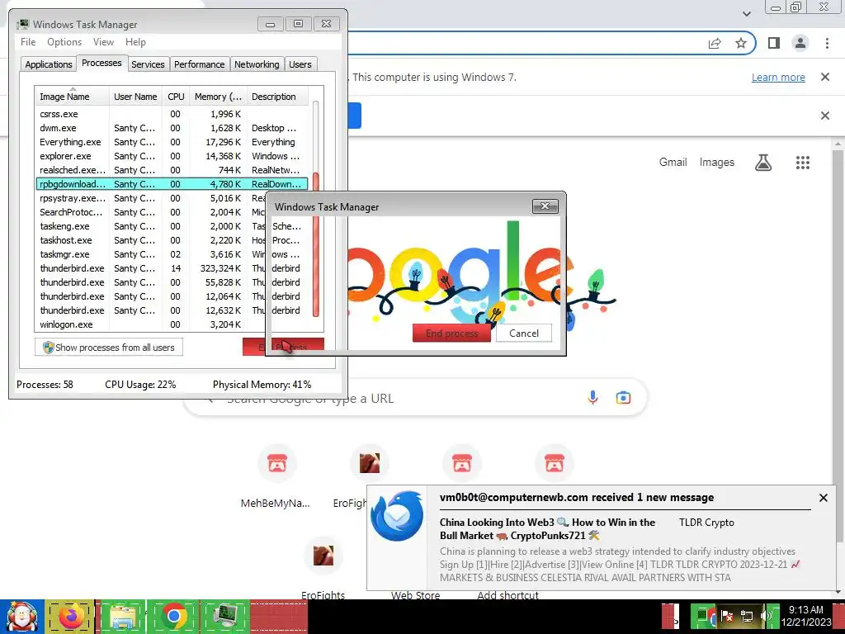845x634 pixels.
Task: Search by image with Google Lens icon
Action: 623,398
